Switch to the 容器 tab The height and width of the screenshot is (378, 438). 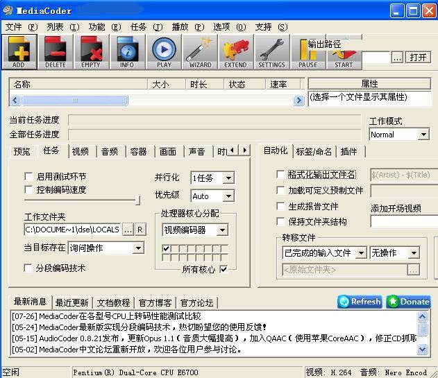pos(139,152)
